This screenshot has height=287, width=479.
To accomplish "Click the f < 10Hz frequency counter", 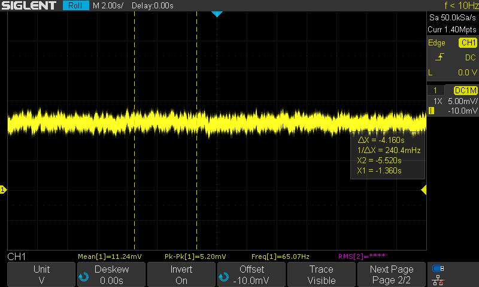I will (x=461, y=5).
